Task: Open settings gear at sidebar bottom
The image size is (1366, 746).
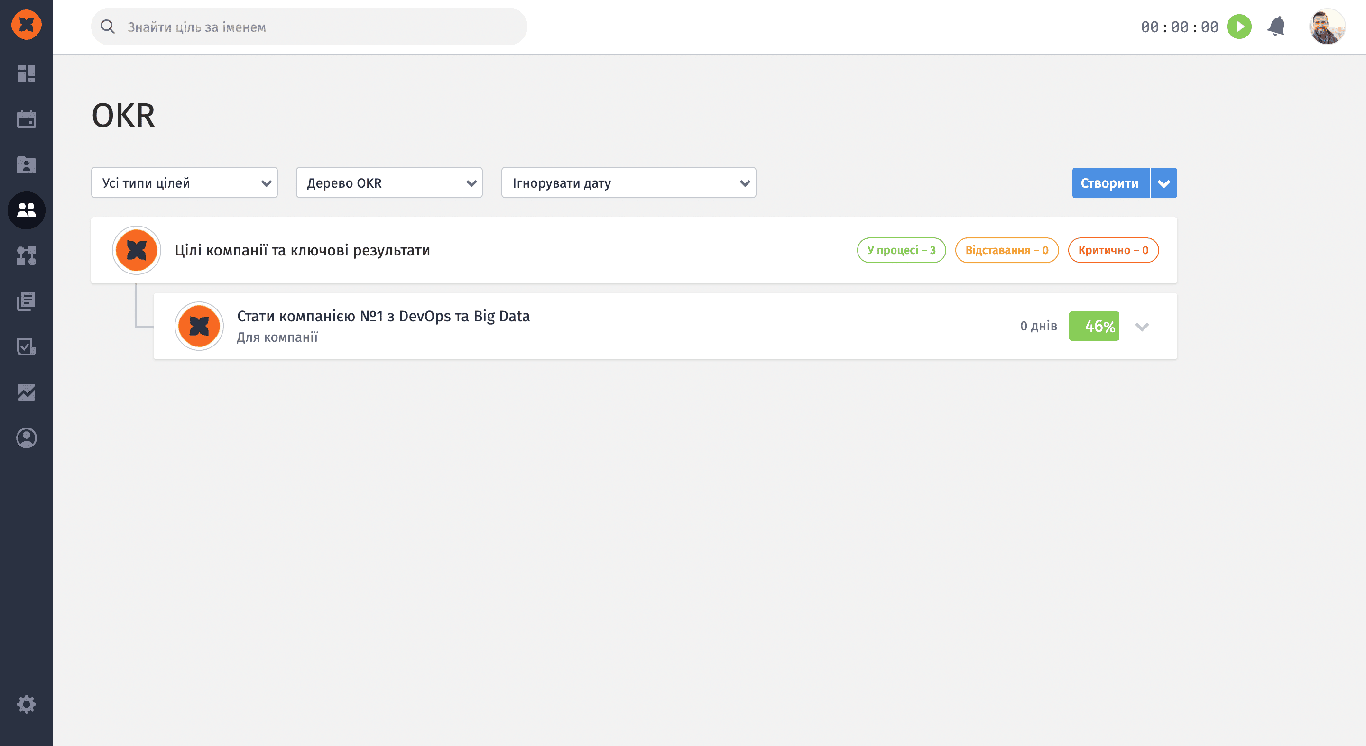Action: point(27,704)
